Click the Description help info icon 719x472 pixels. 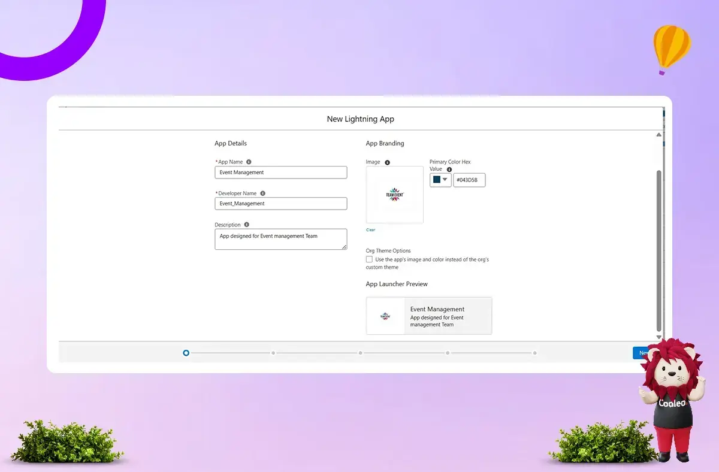coord(246,225)
